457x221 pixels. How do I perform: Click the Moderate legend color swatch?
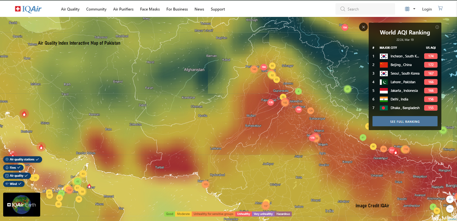(x=183, y=214)
